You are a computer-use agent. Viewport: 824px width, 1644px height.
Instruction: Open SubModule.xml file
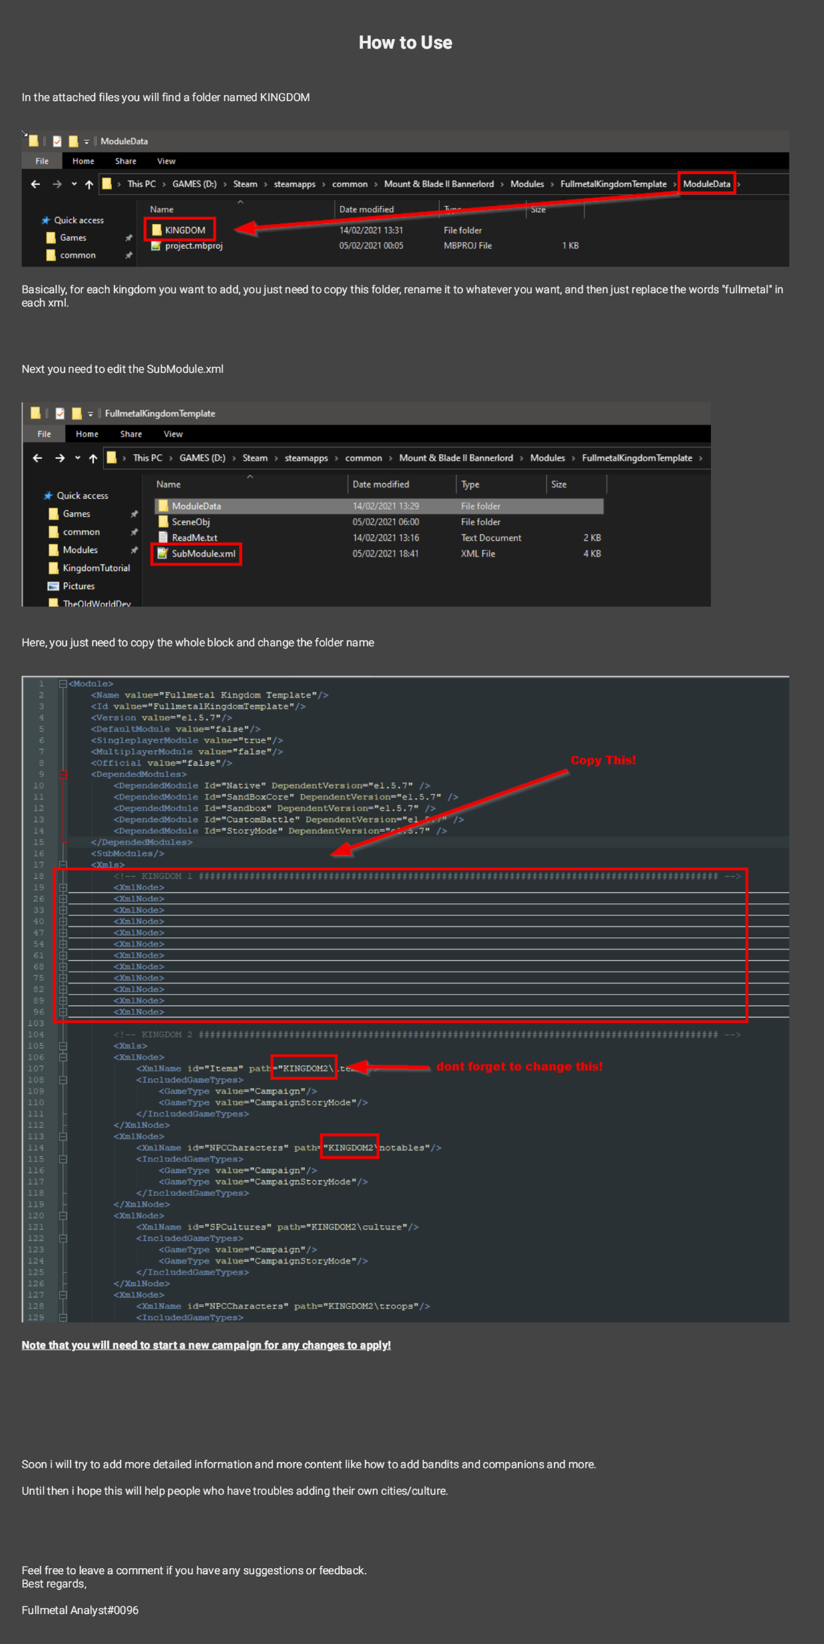pyautogui.click(x=196, y=553)
